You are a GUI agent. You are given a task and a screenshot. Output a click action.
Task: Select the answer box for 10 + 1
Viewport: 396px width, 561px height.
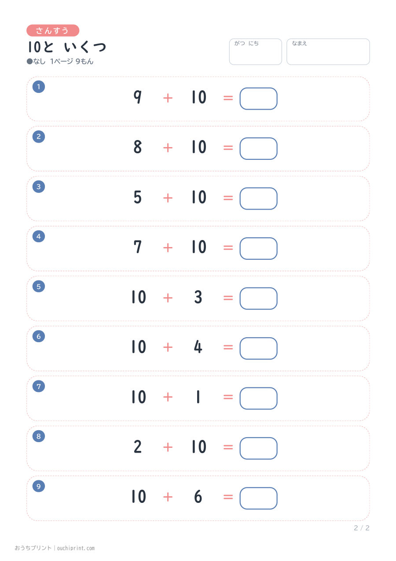pos(258,398)
